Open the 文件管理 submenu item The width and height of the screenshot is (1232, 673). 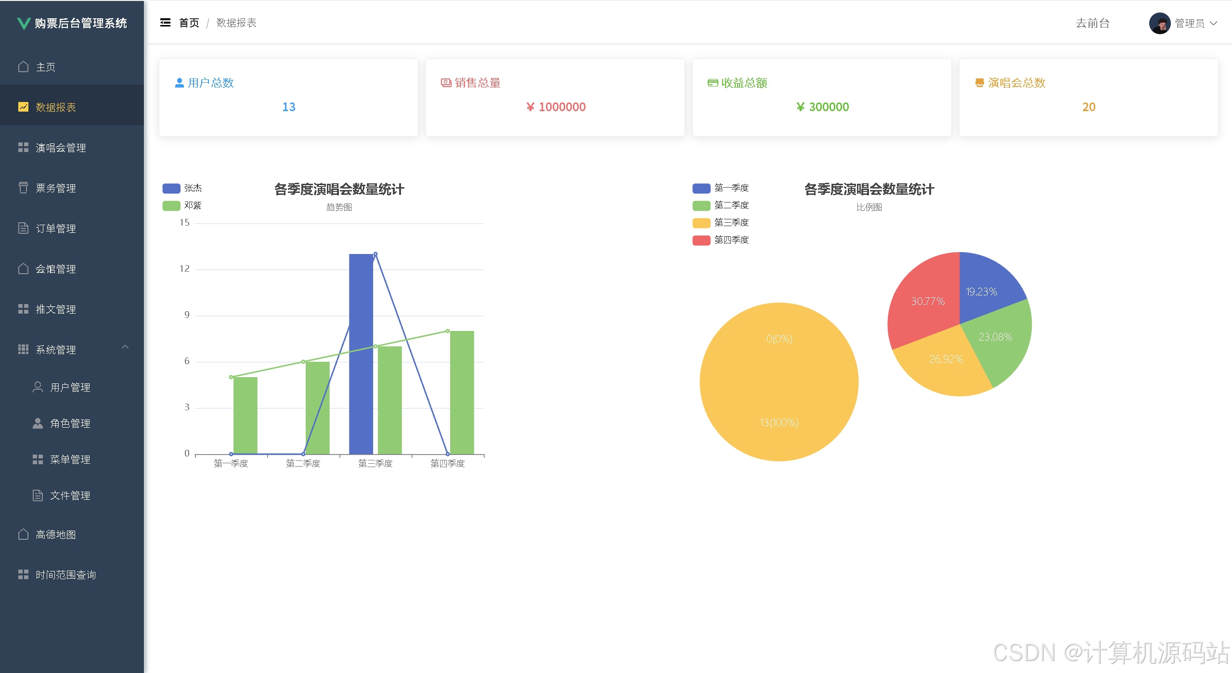coord(72,495)
